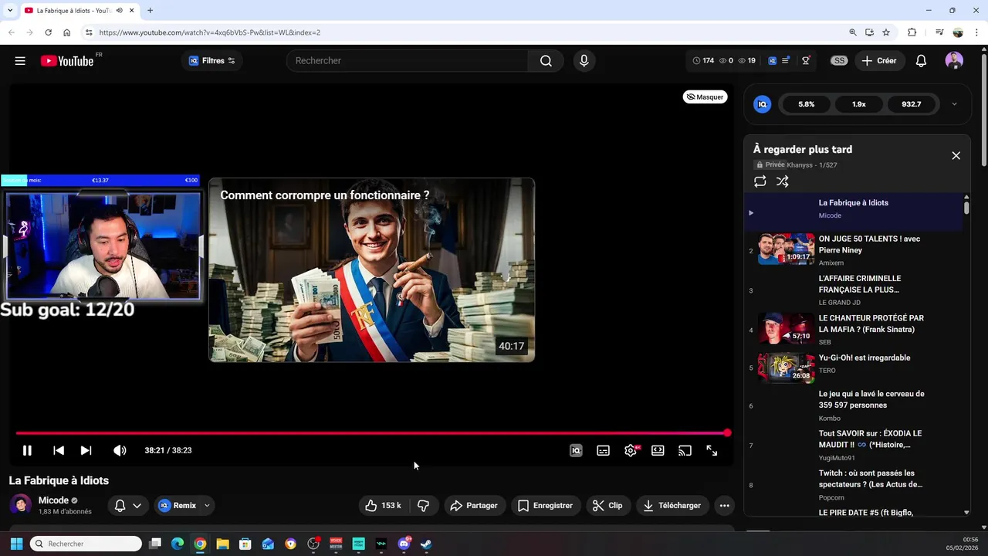Skip to next video in playlist
988x556 pixels.
pyautogui.click(x=86, y=450)
